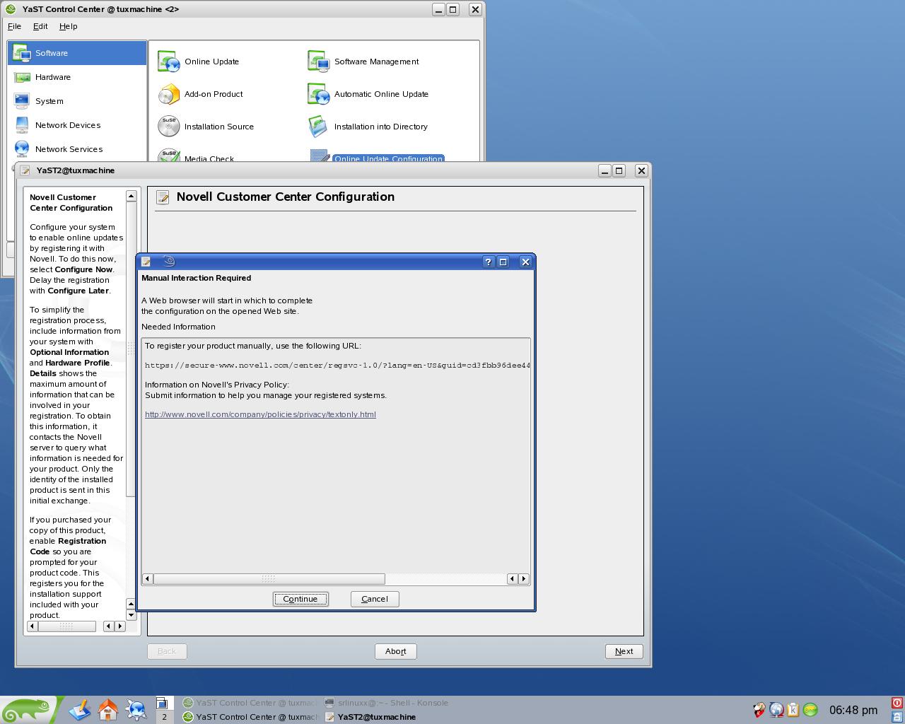This screenshot has width=905, height=724.
Task: Click the blue lock screen icon
Action: (x=897, y=716)
